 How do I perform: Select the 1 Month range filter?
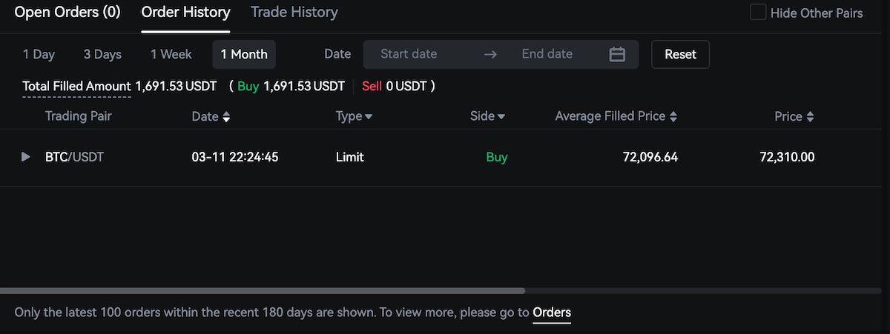coord(244,54)
